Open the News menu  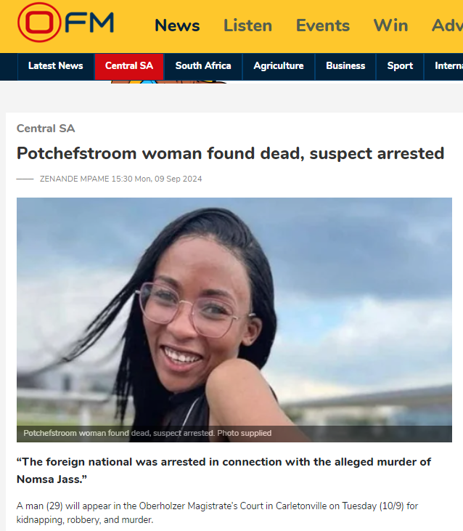[177, 25]
